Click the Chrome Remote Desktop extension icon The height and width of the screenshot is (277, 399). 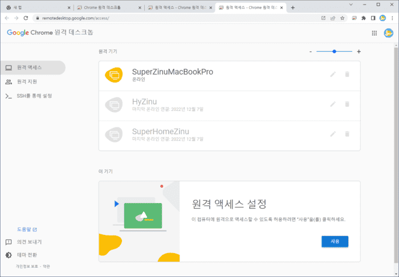click(x=354, y=18)
